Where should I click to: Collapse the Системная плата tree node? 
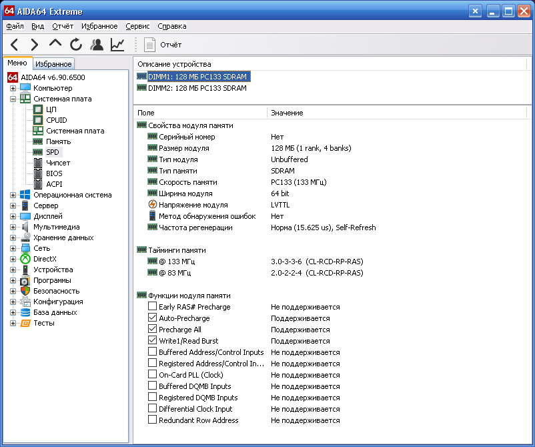pos(13,99)
